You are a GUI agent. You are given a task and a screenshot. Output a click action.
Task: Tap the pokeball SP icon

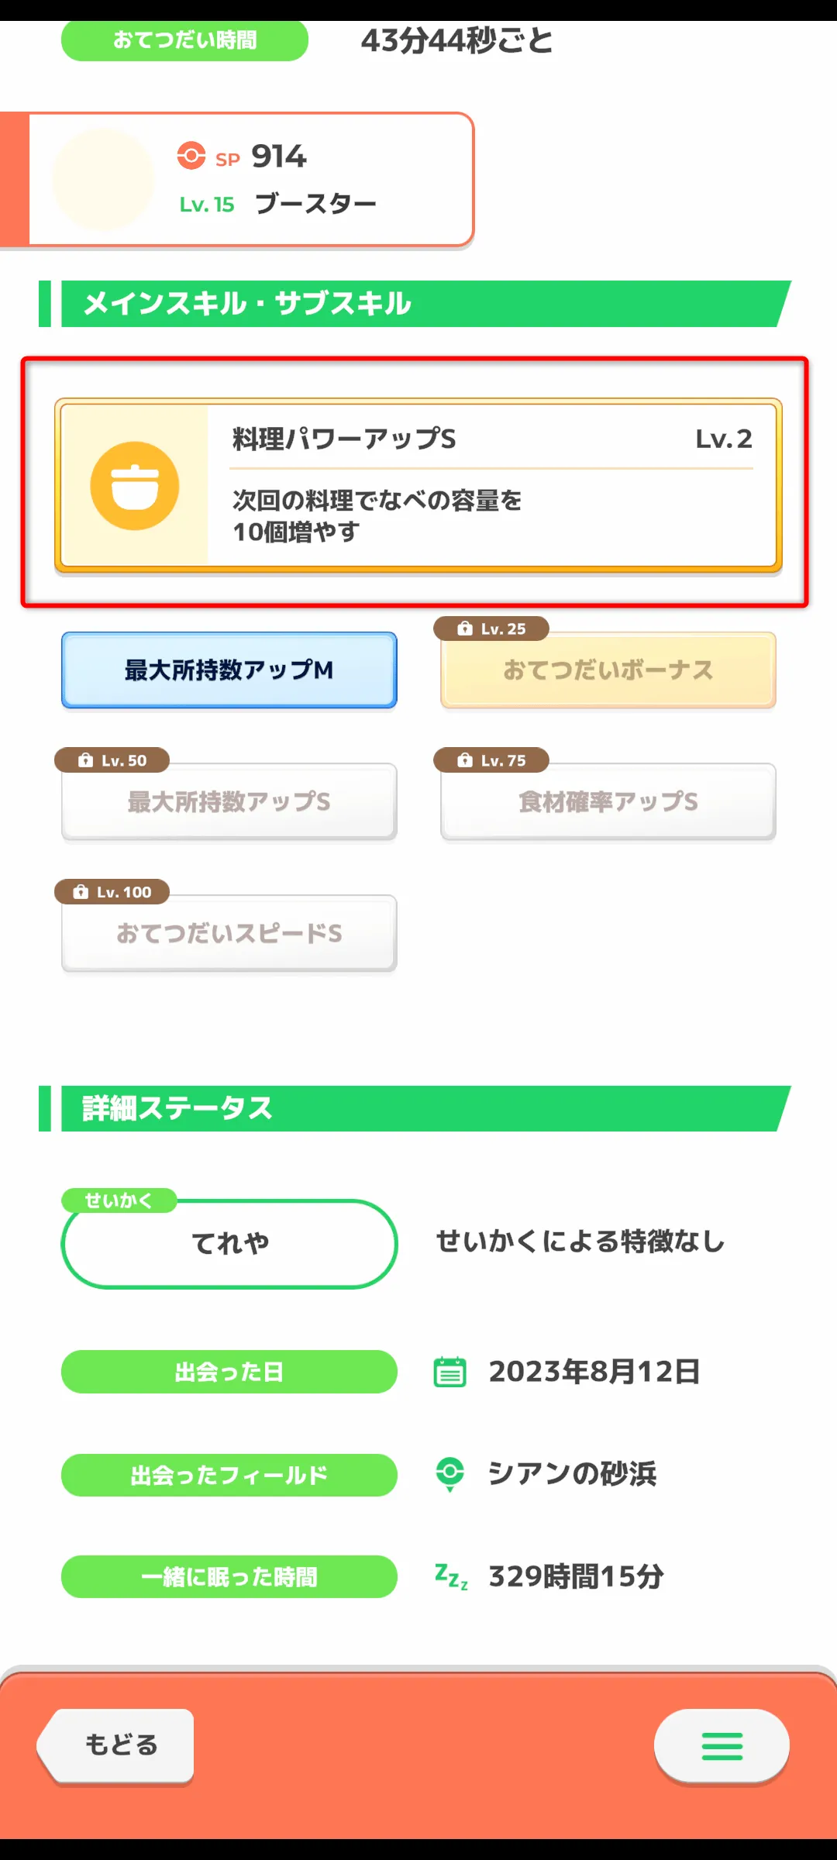pos(191,156)
